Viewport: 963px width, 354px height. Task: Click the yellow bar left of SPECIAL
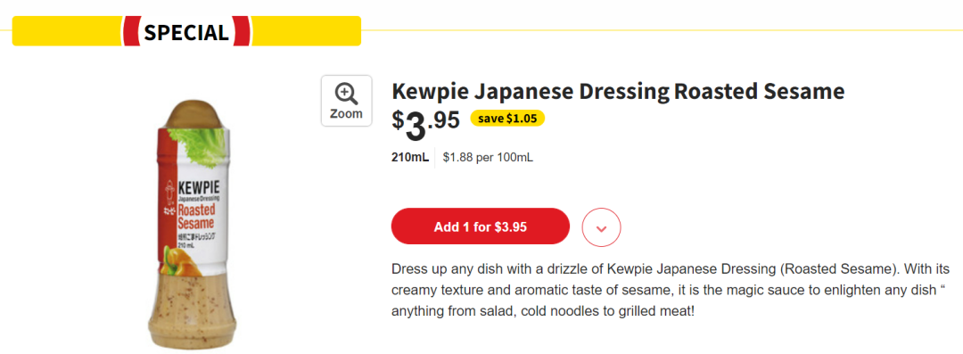[66, 30]
